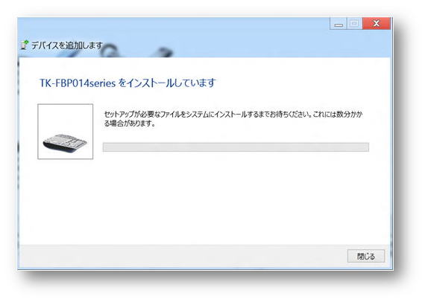
Task: Select the デバイスを追加します title text
Action: click(67, 45)
